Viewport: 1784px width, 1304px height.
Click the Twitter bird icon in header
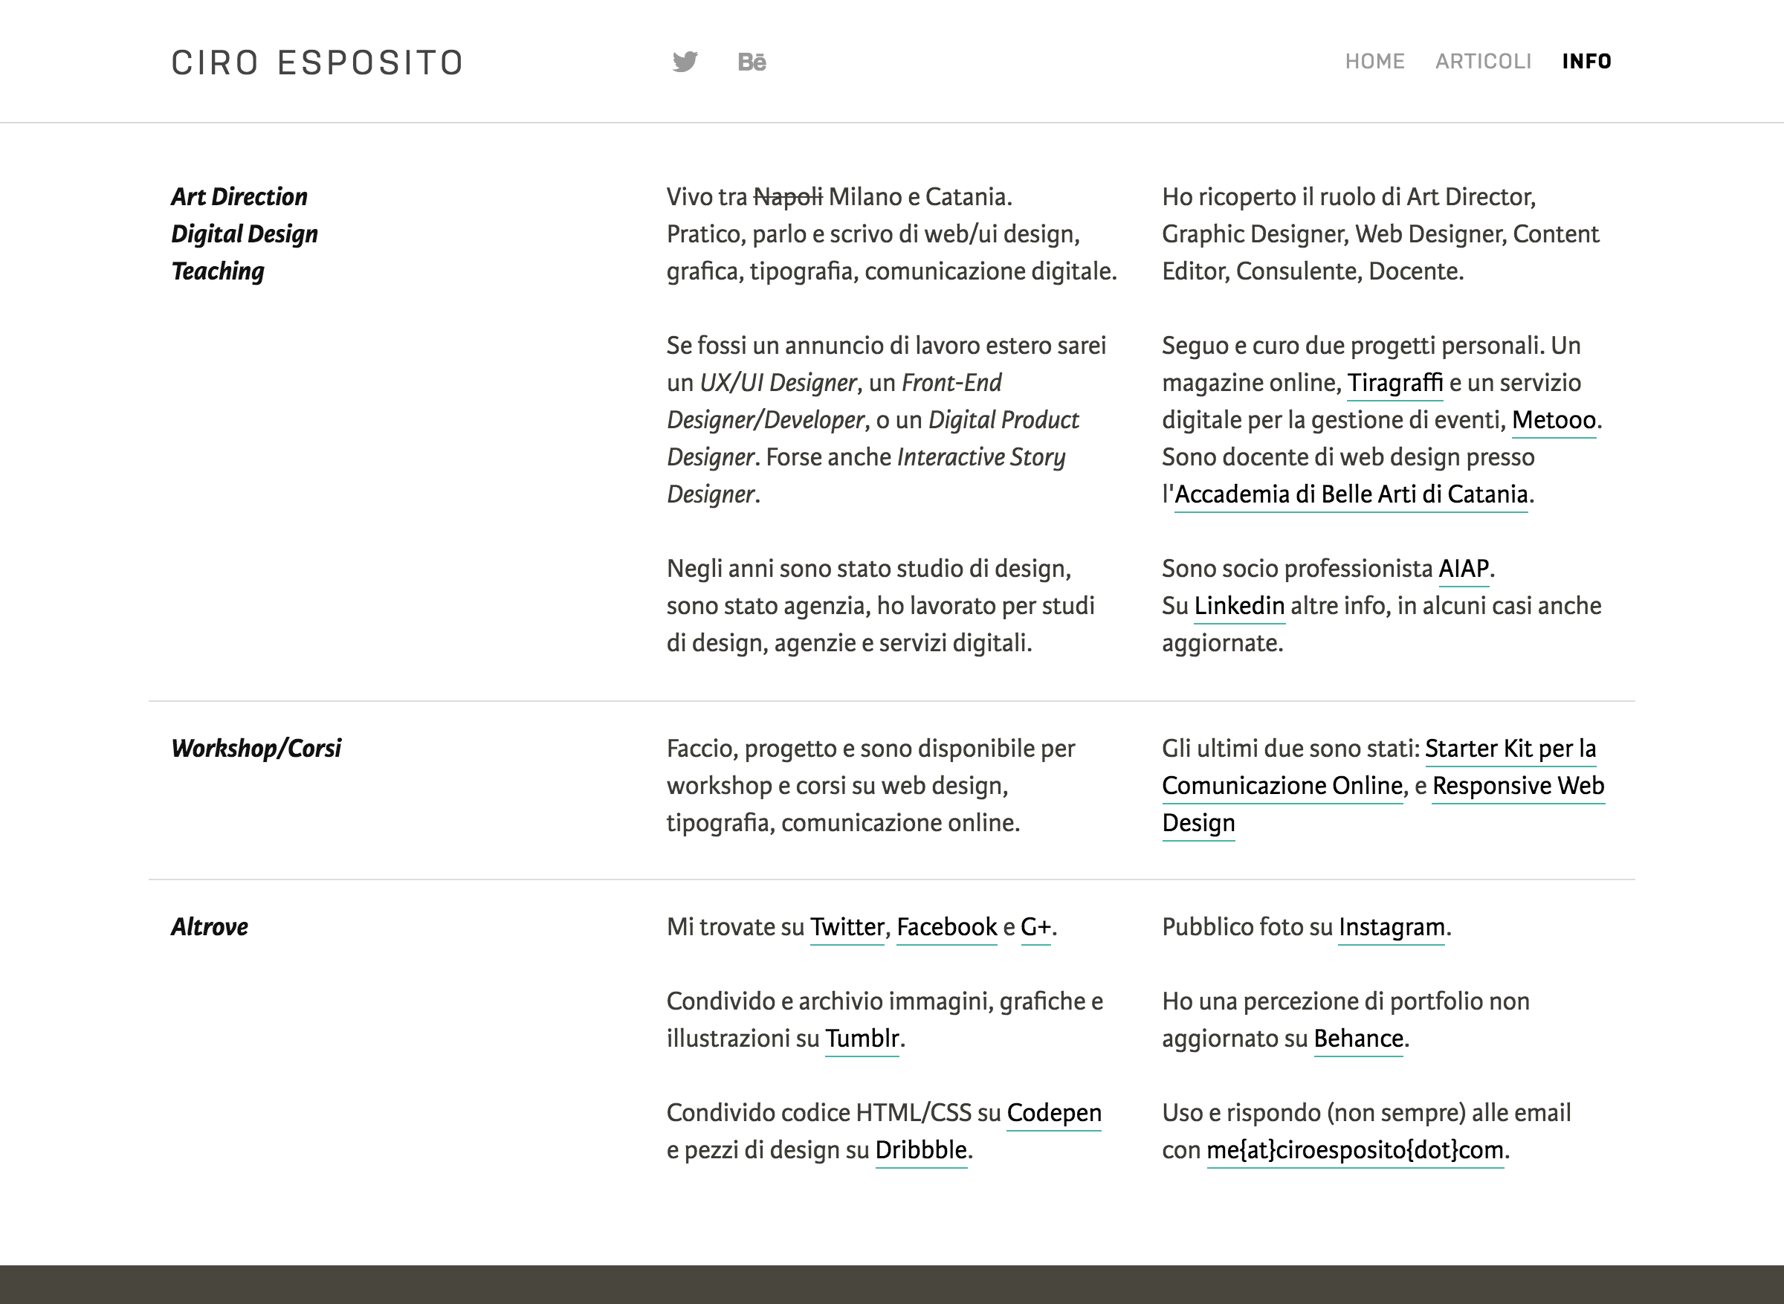[x=685, y=62]
